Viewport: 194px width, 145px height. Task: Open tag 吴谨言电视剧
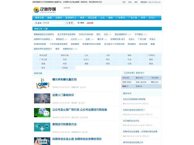40,44
